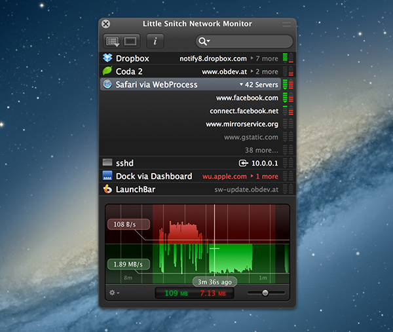The height and width of the screenshot is (332, 393).
Task: Select www.mirrorservice.org connection row
Action: [x=198, y=124]
